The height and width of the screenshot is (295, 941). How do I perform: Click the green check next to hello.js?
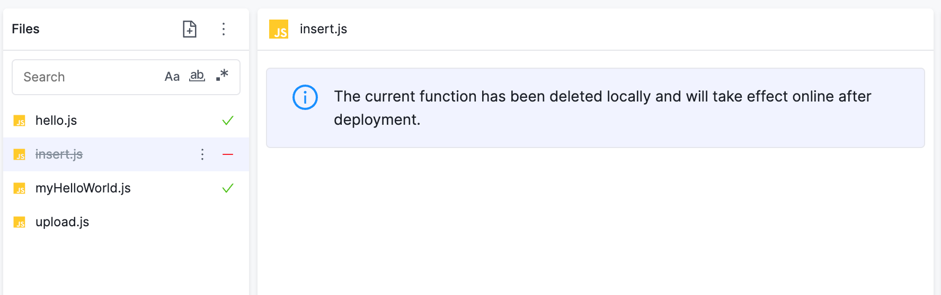click(x=228, y=121)
